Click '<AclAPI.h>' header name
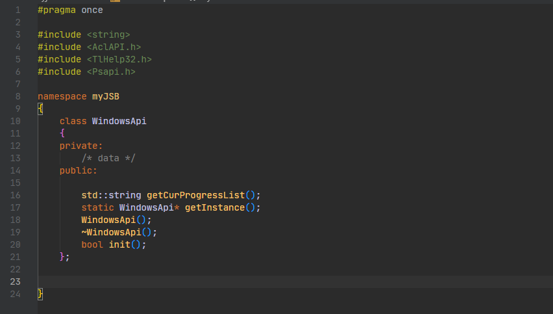Viewport: 553px width, 314px height. (x=114, y=47)
